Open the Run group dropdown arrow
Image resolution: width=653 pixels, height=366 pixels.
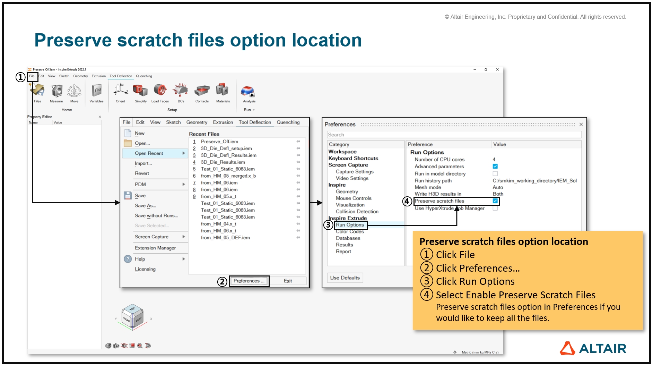(254, 110)
